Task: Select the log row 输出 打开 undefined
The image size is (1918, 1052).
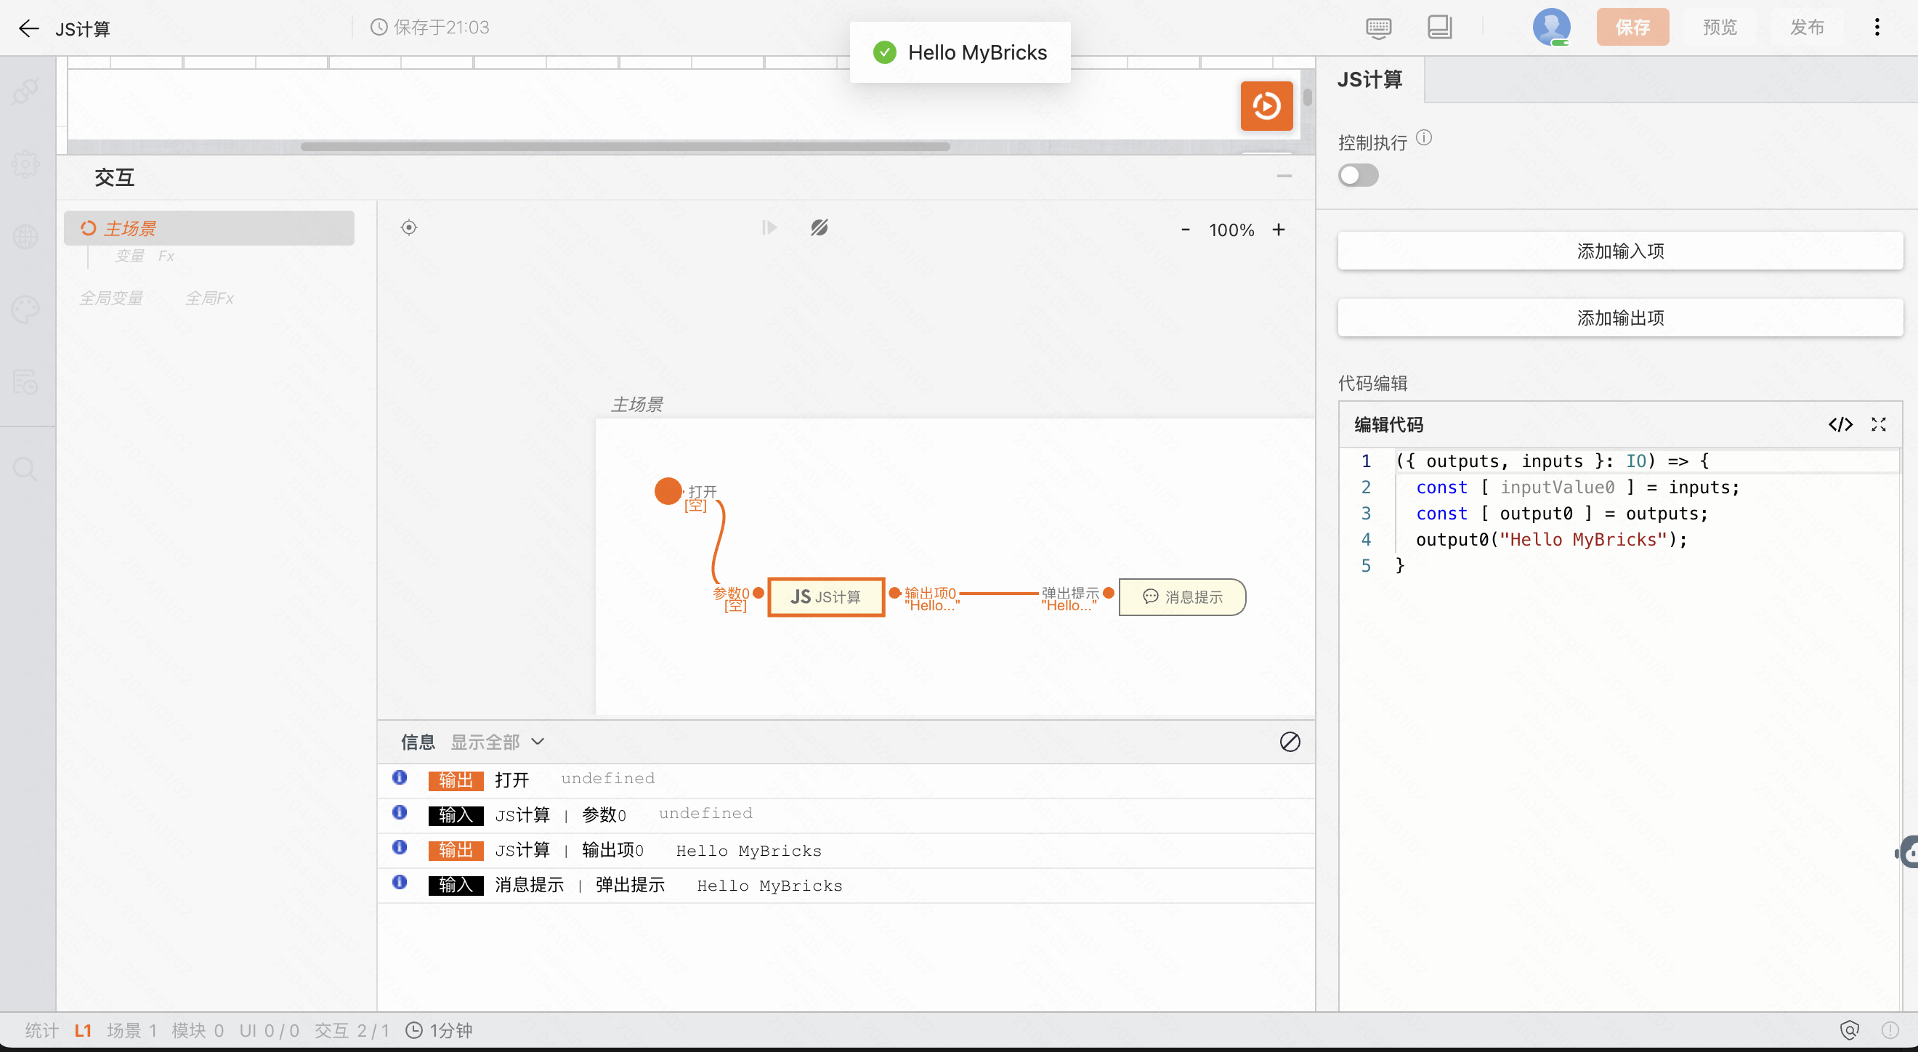Action: point(846,780)
